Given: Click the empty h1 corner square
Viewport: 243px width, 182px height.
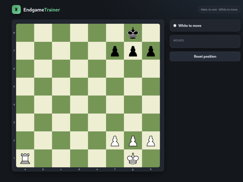Looking at the screenshot, I should click(x=151, y=158).
